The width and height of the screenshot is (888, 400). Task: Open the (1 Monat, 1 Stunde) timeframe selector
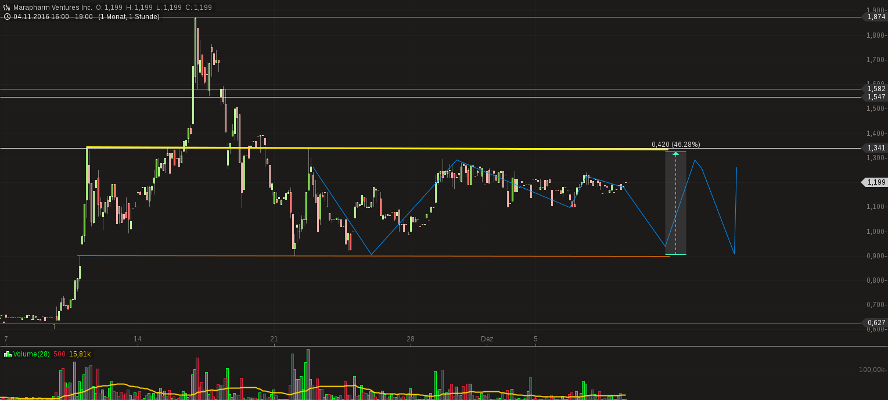(128, 17)
